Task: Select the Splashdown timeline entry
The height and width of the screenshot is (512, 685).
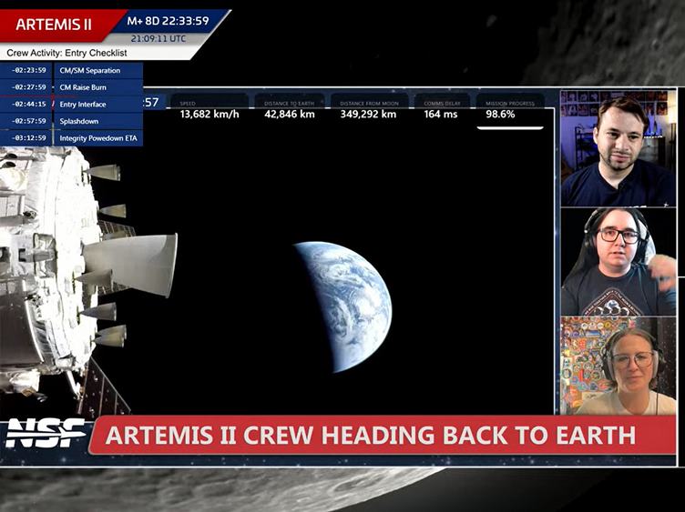Action: [x=97, y=121]
